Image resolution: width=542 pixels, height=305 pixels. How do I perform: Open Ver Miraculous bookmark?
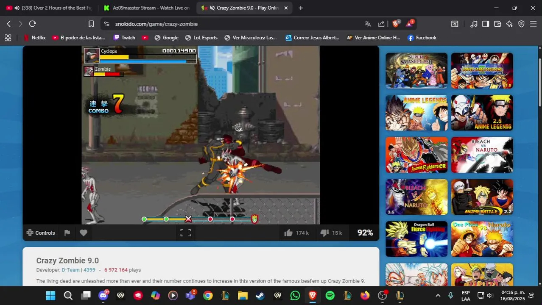tap(250, 38)
